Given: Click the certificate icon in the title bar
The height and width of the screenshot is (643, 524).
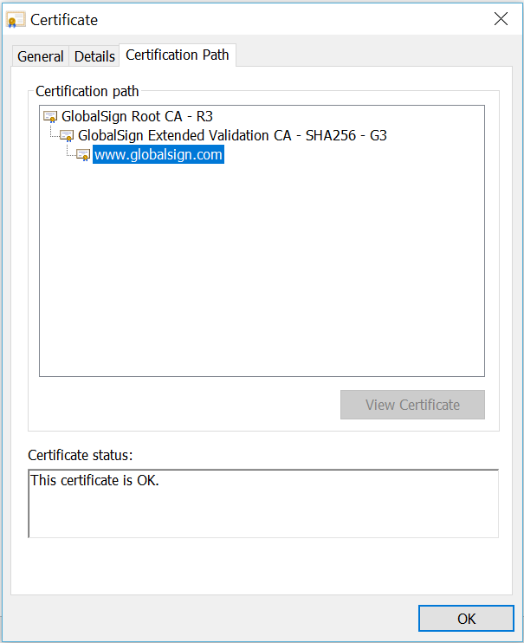Looking at the screenshot, I should coord(16,19).
